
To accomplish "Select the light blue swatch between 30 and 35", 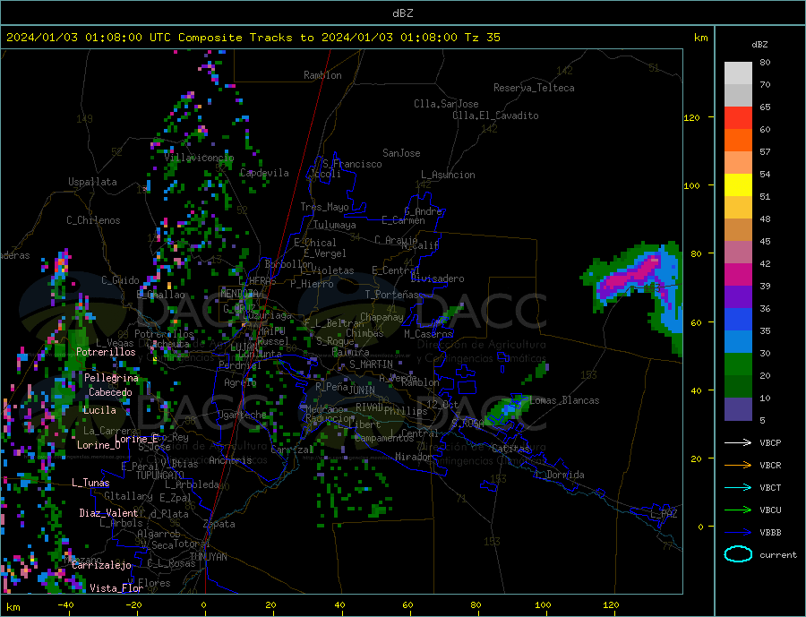I will pyautogui.click(x=738, y=342).
